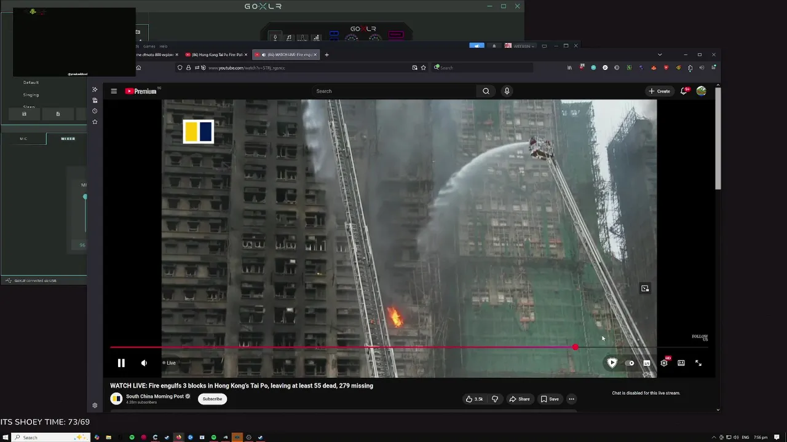Open the YouTube account avatar menu

701,91
